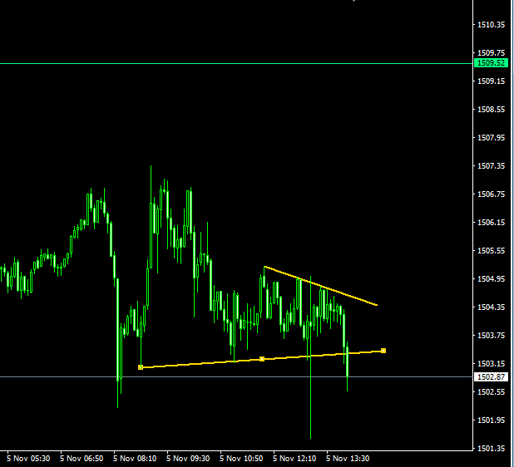Click the 1501.35 price scale value
Image resolution: width=514 pixels, height=467 pixels.
491,449
